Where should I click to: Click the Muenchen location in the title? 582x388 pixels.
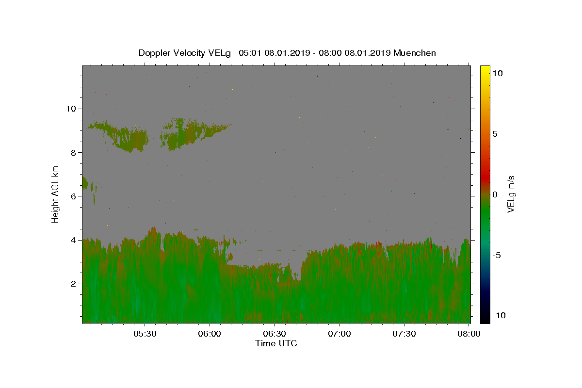tap(415, 53)
